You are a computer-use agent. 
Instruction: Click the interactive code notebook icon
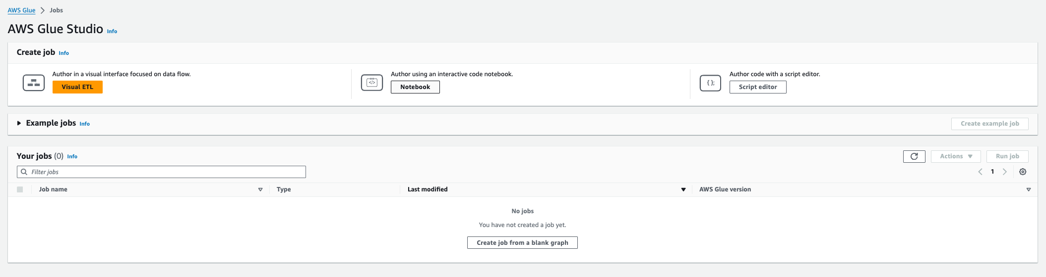pyautogui.click(x=372, y=83)
